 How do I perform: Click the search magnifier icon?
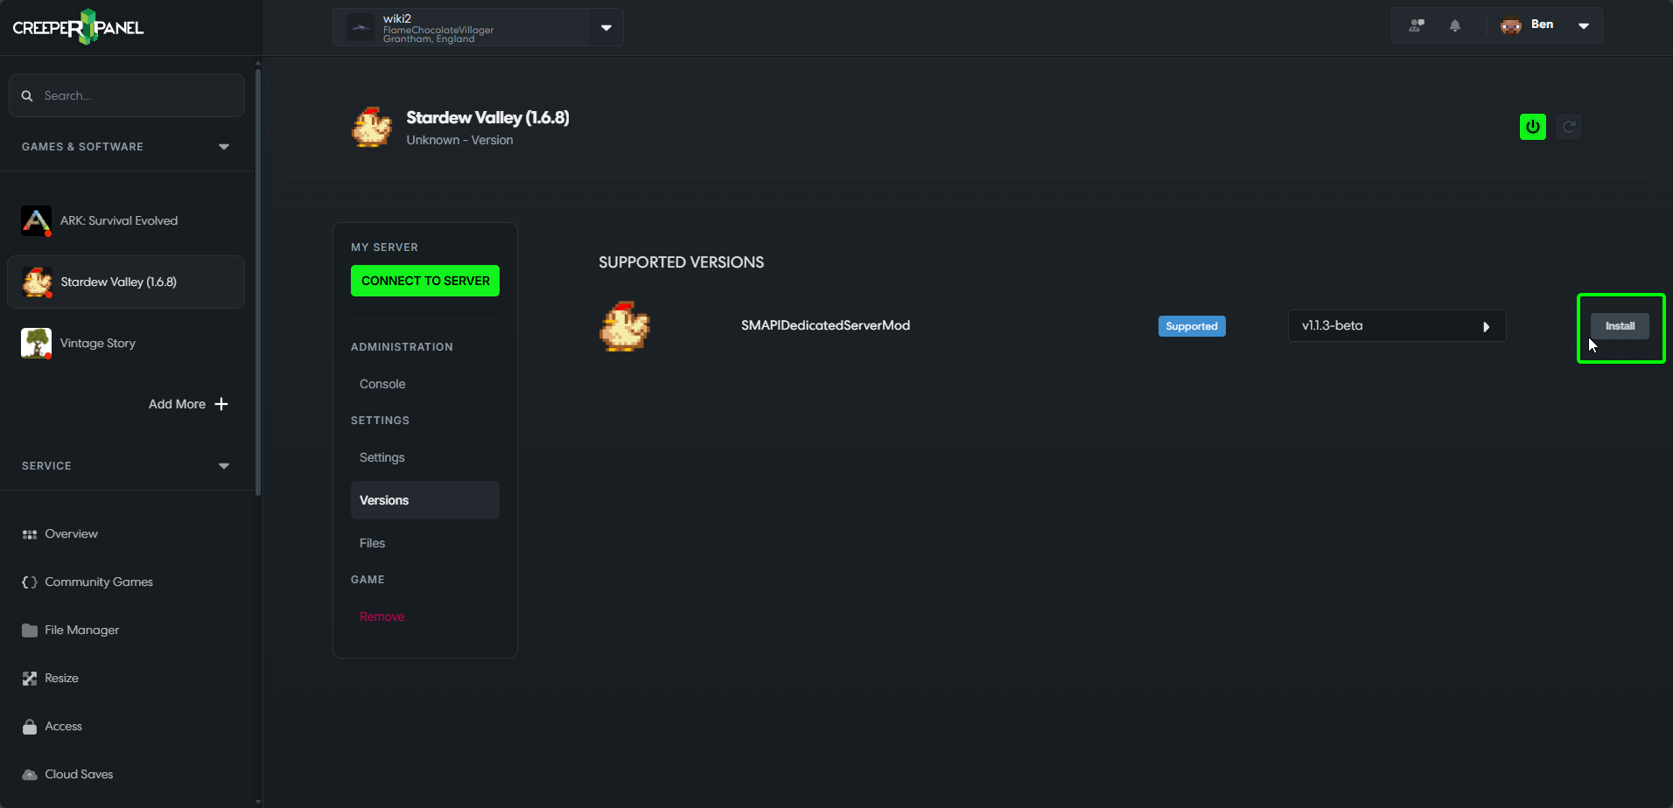click(27, 95)
